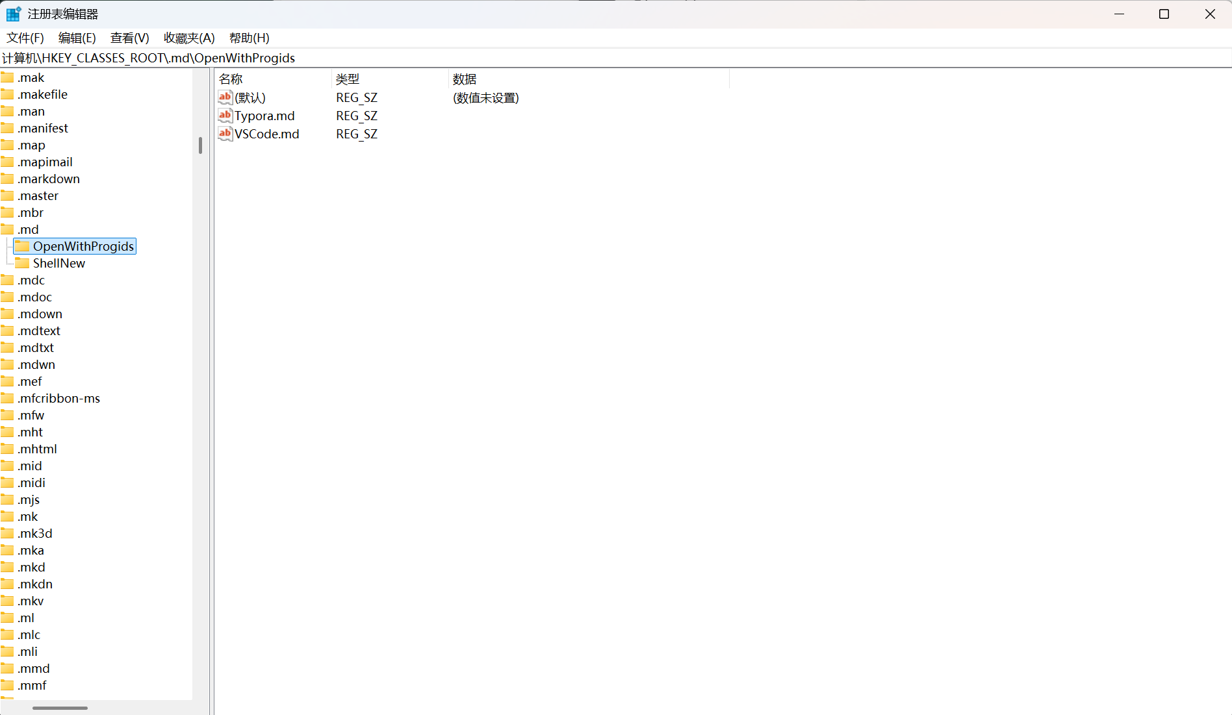Click the string icon beside VSCode.md
This screenshot has width=1232, height=715.
tap(225, 134)
